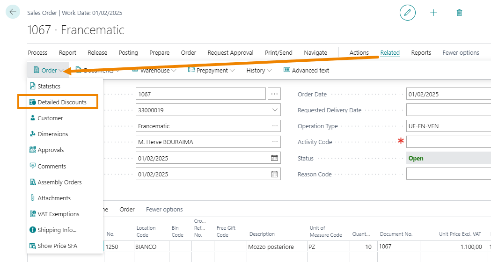Expand the customer number 33000019 dropdown
Image resolution: width=491 pixels, height=262 pixels.
[x=275, y=110]
